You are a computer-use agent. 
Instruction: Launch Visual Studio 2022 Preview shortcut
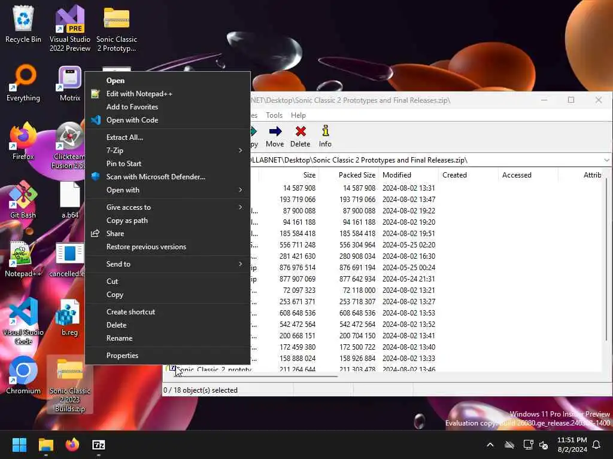coord(70,28)
